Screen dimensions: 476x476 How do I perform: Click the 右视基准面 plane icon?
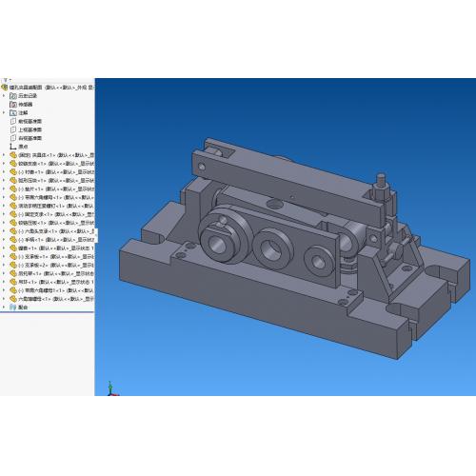coord(13,138)
